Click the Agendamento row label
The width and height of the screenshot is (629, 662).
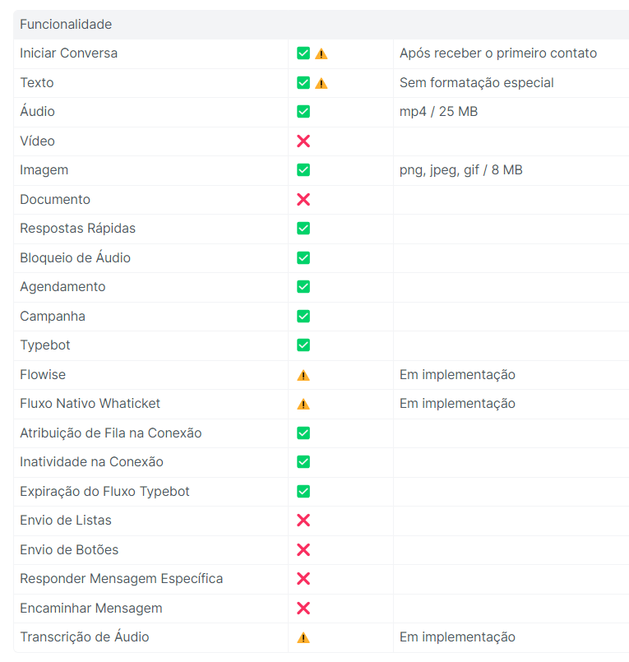pyautogui.click(x=62, y=287)
